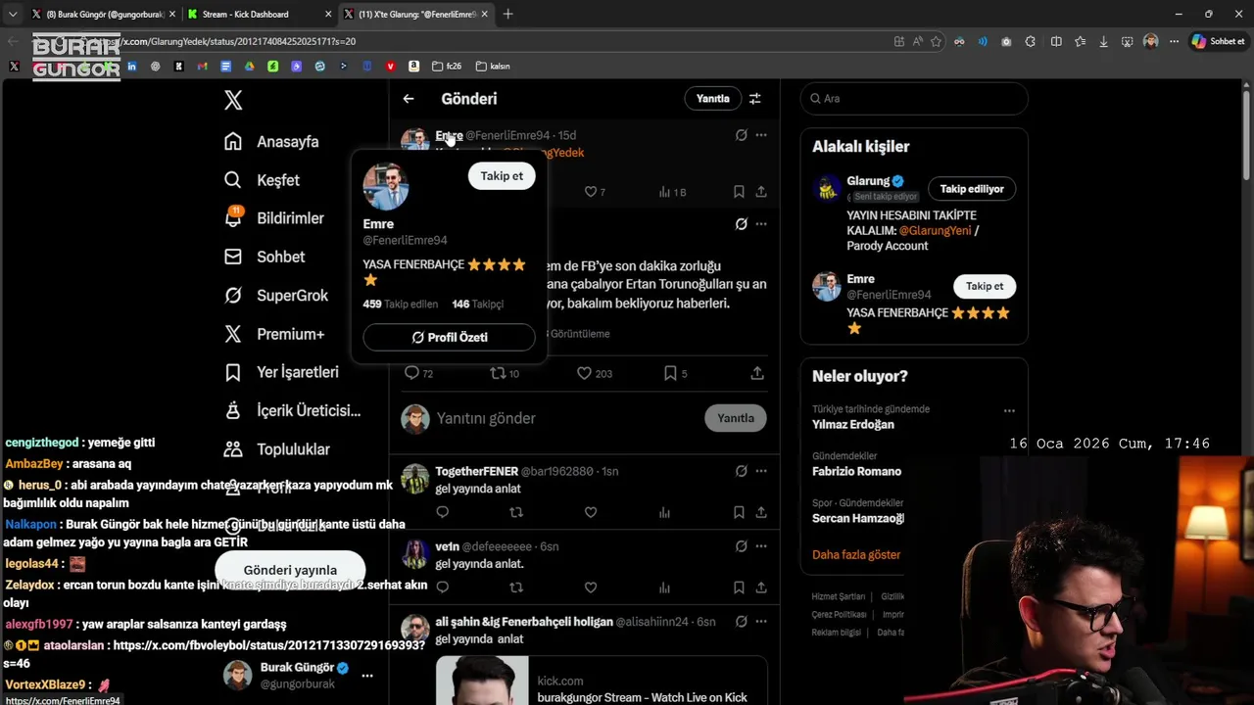Click Yanıtla button next to reply field
Screen dimensions: 1254x705
(x=735, y=418)
